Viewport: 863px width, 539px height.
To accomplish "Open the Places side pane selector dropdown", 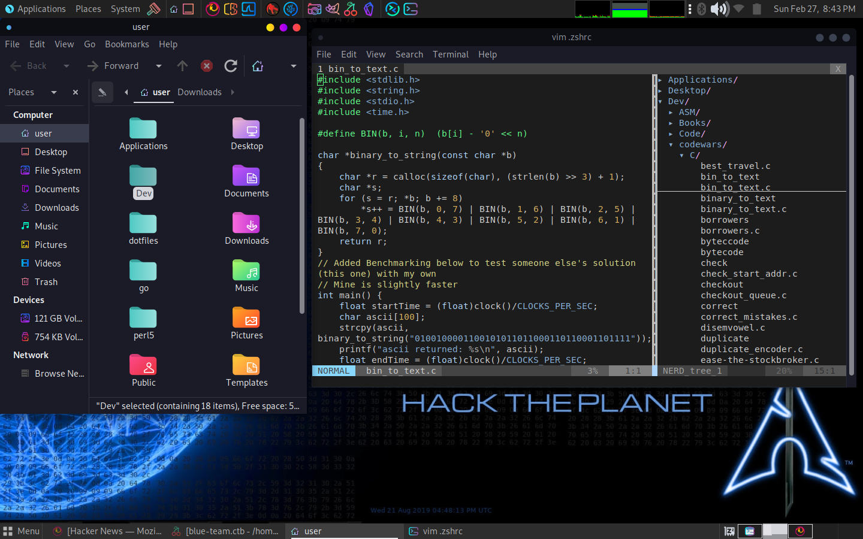I will click(x=54, y=92).
